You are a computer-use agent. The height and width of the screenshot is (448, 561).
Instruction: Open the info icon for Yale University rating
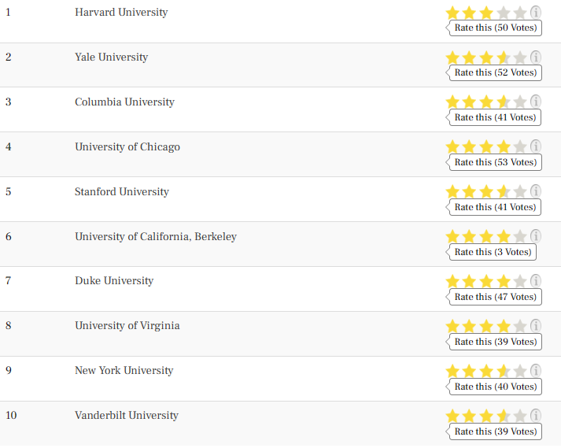535,57
